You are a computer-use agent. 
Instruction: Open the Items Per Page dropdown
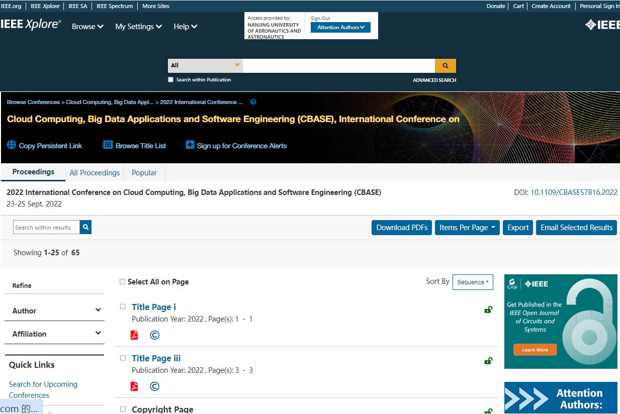click(x=467, y=228)
